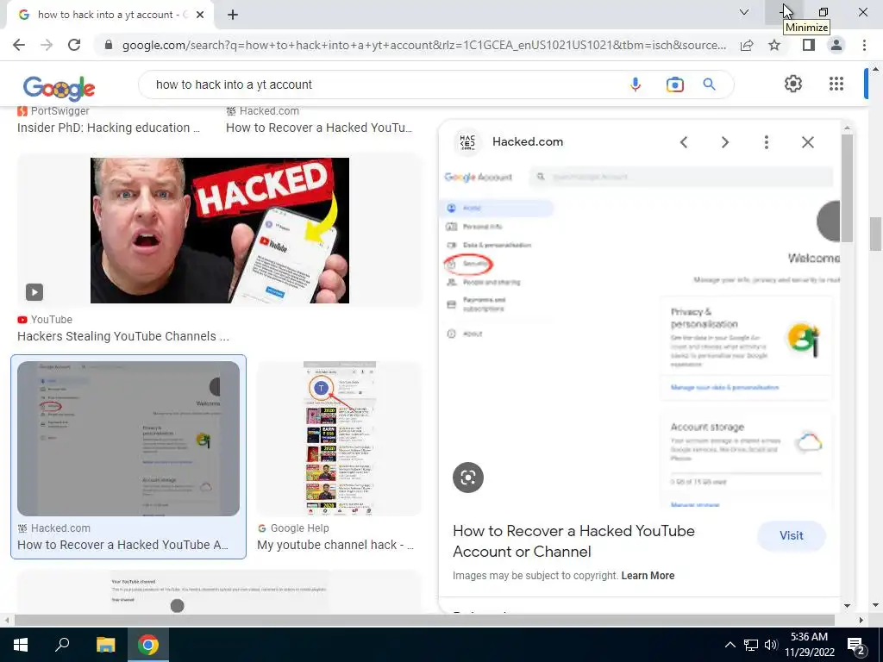Open the PortSwigger image result source
The height and width of the screenshot is (662, 883).
[53, 111]
